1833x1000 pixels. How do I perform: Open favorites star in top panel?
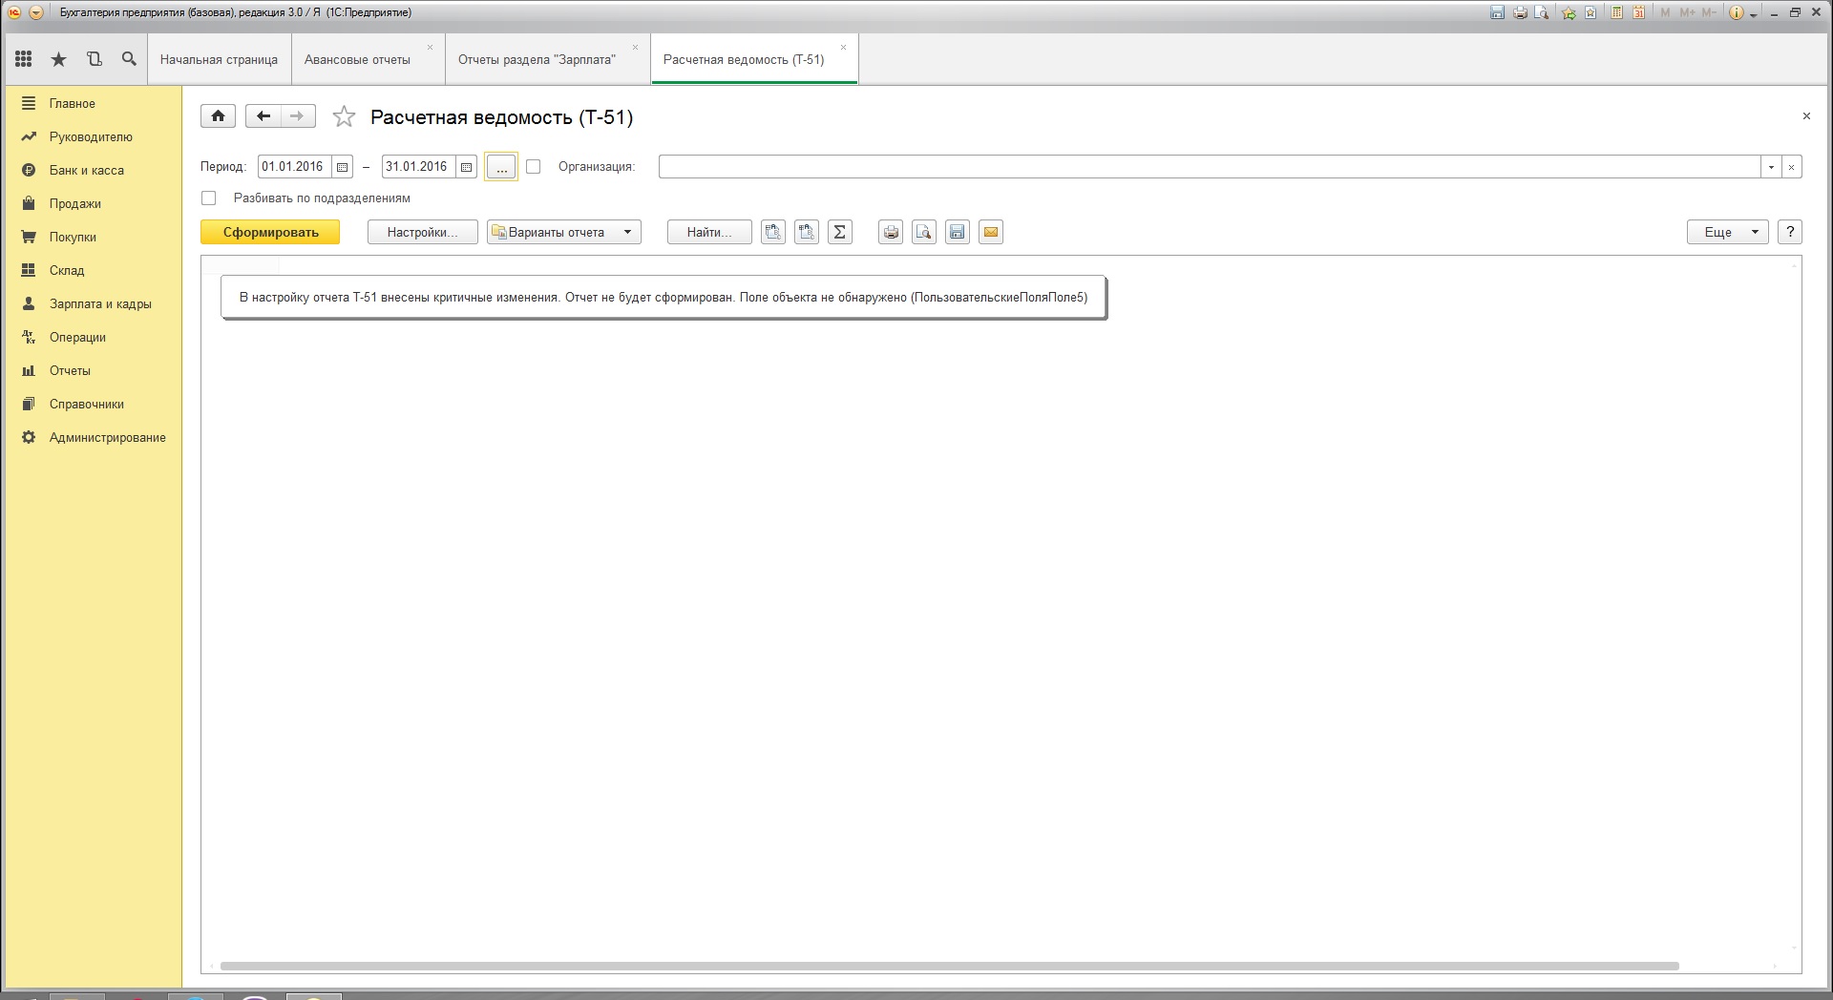click(x=59, y=59)
